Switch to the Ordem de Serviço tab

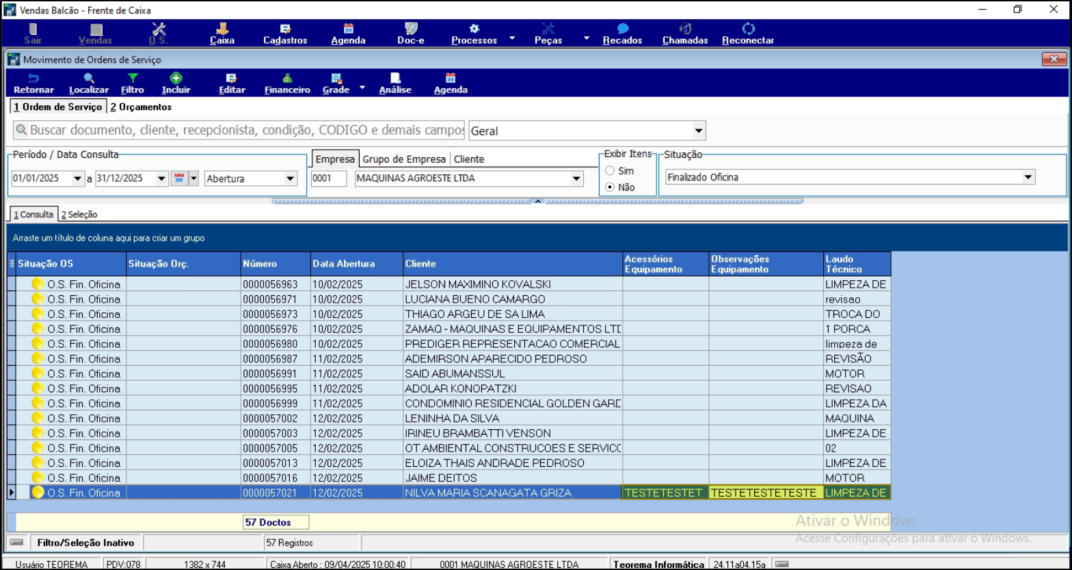(57, 107)
